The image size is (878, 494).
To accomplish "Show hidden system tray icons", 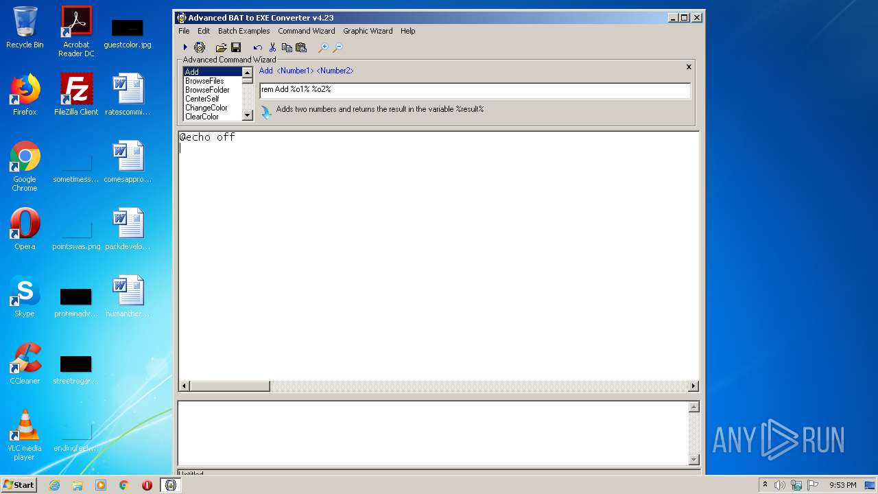I will click(x=765, y=485).
